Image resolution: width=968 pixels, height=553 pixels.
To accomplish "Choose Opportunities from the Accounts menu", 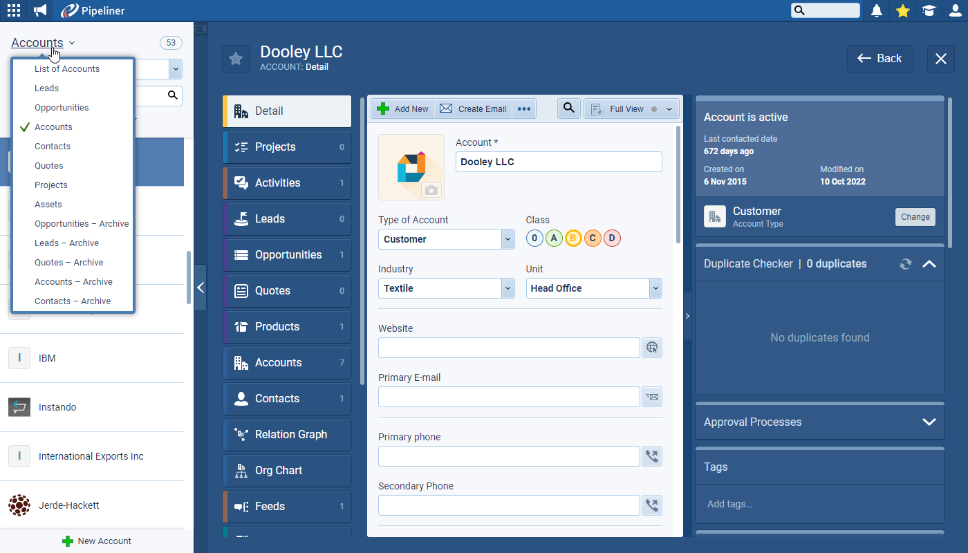I will click(x=62, y=108).
